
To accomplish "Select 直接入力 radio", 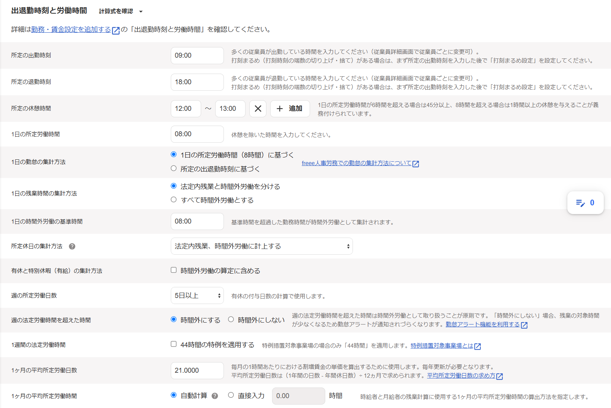I will [x=231, y=395].
